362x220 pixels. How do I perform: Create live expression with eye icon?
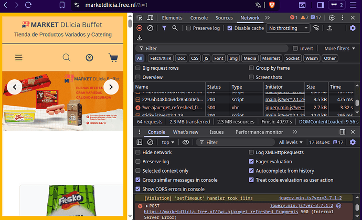(x=186, y=142)
